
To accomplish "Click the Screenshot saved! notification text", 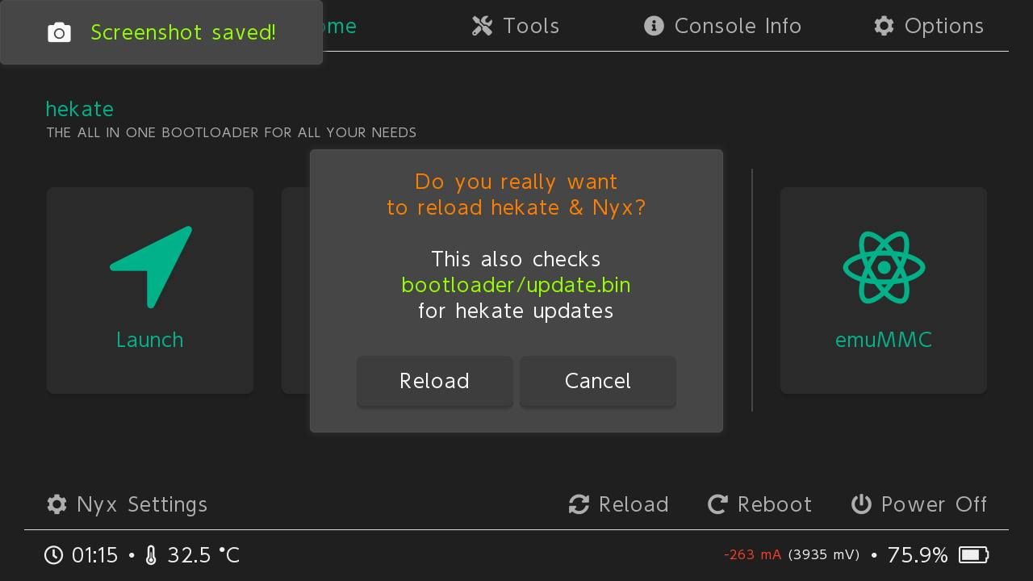I will click(183, 32).
